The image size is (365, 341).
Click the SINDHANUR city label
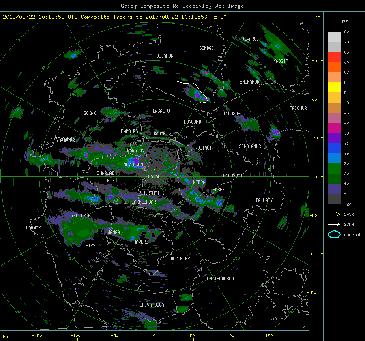[250, 146]
